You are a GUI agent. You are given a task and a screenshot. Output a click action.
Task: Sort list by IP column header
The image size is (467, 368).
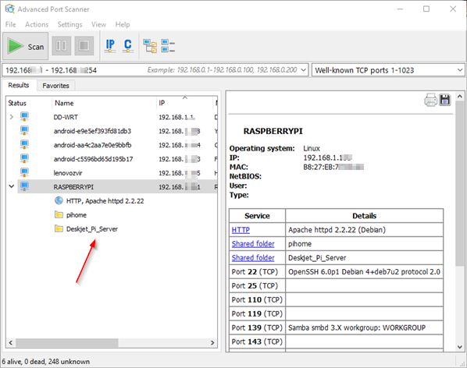click(184, 103)
